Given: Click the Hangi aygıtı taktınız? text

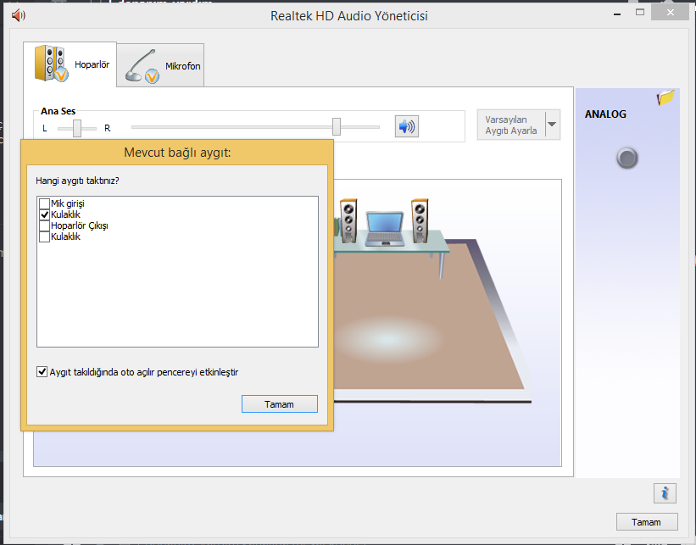Looking at the screenshot, I should pos(77,181).
